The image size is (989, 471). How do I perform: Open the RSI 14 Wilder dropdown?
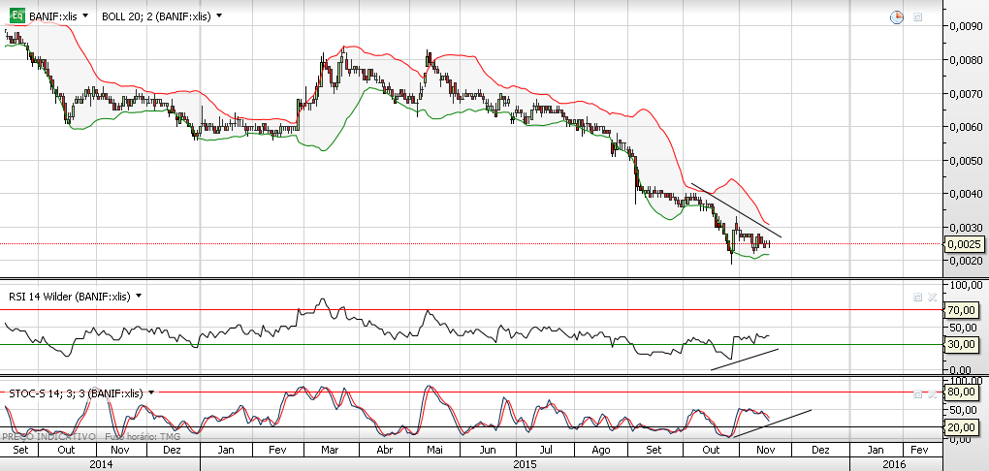click(x=140, y=296)
